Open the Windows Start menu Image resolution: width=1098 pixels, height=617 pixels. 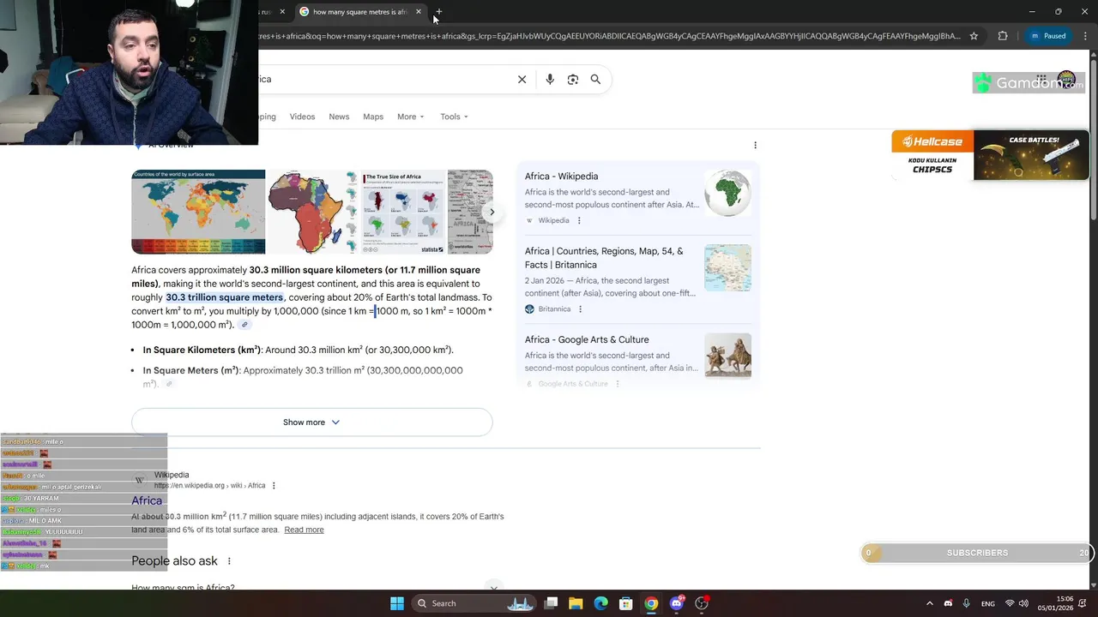point(396,603)
